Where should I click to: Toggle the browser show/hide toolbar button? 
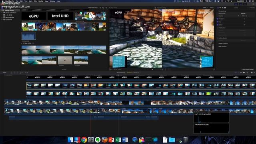[x=236, y=4]
